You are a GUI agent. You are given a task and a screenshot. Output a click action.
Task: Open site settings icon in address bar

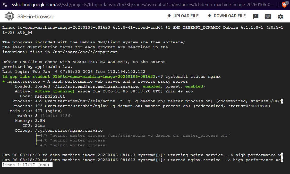[5, 5]
